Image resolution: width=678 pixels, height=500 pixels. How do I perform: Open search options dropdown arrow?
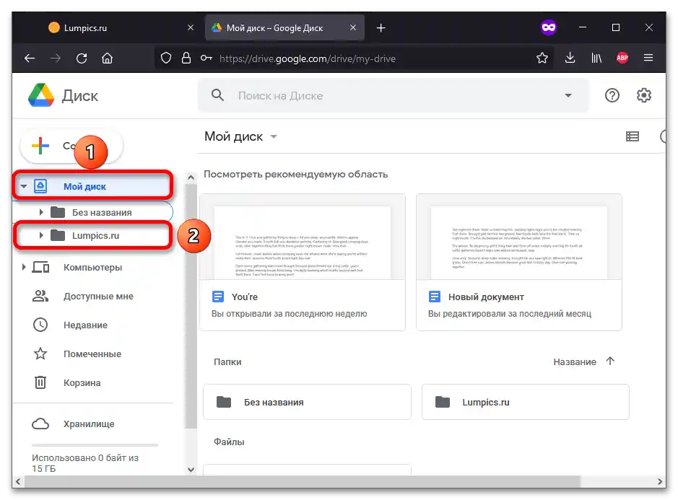pos(568,95)
